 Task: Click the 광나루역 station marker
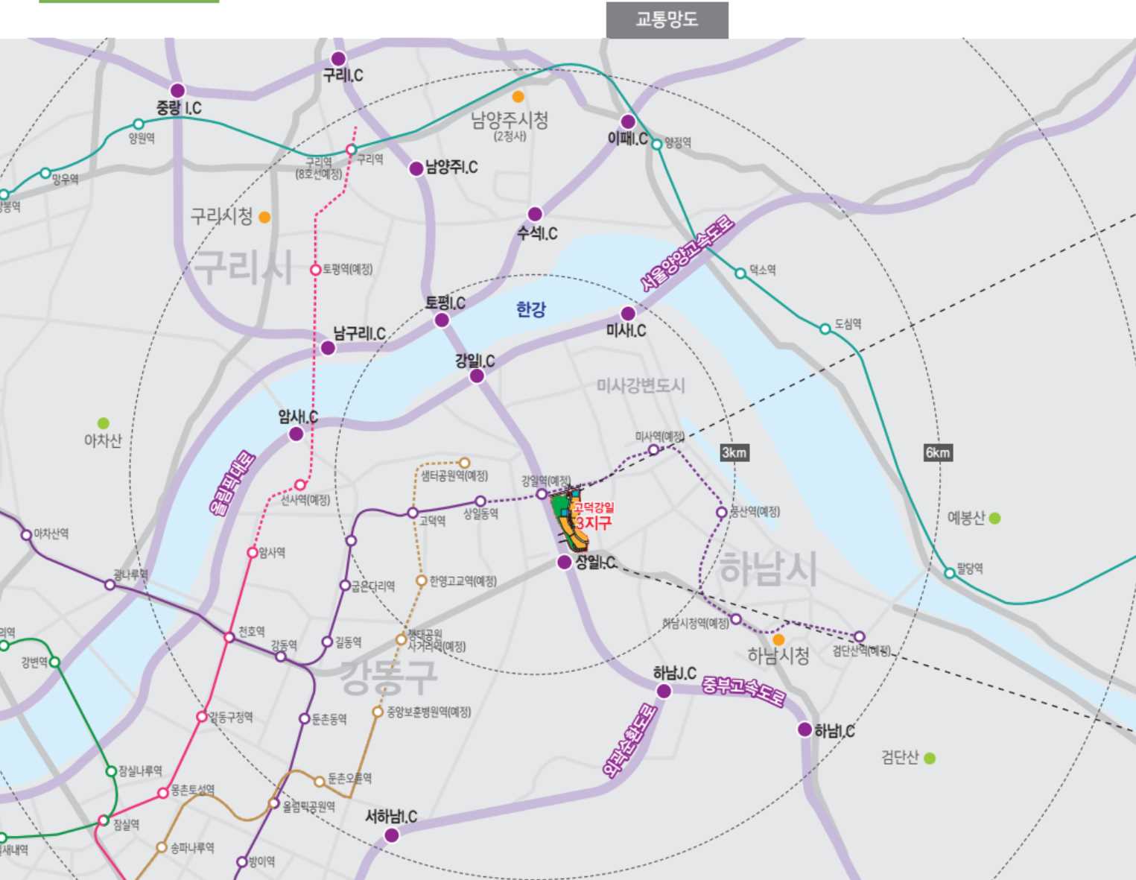tap(110, 585)
